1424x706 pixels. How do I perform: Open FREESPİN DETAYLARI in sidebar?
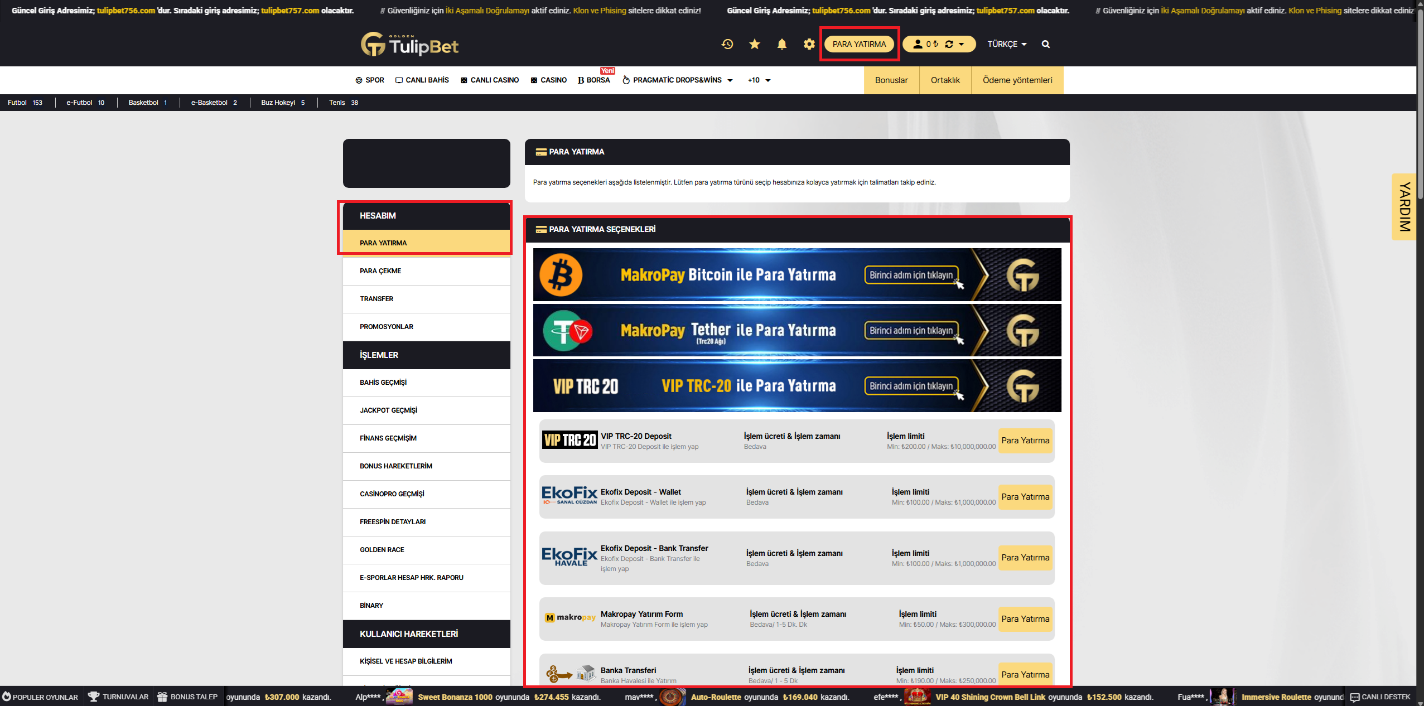pyautogui.click(x=427, y=522)
